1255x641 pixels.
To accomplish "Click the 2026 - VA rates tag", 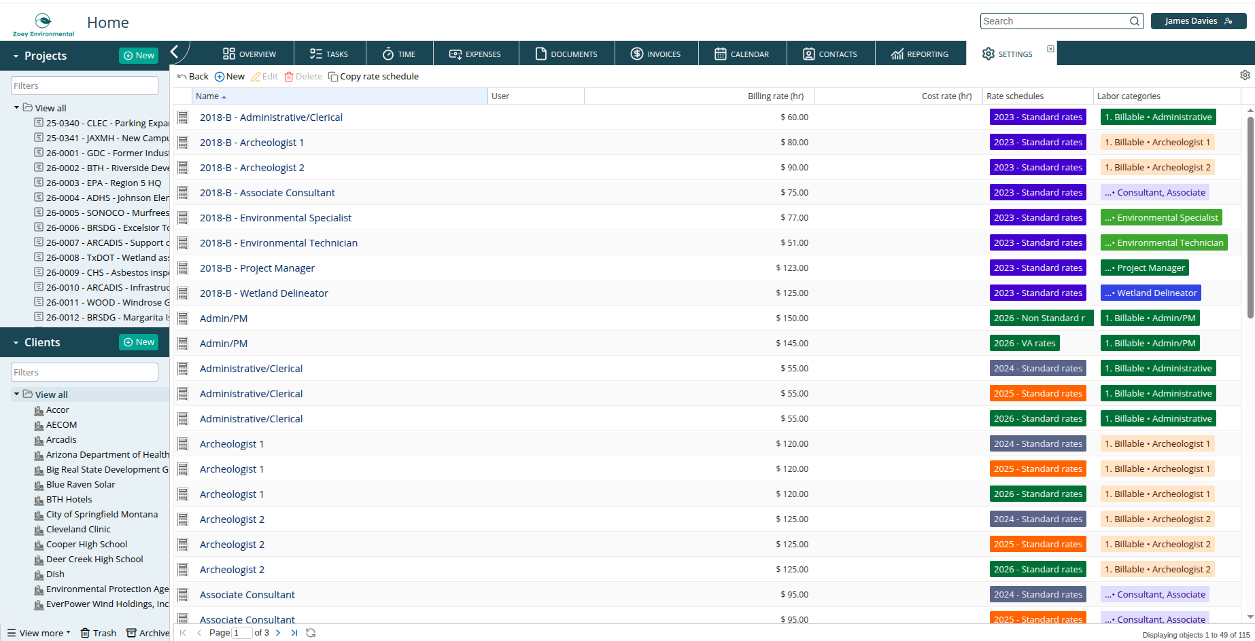I will tap(1025, 344).
